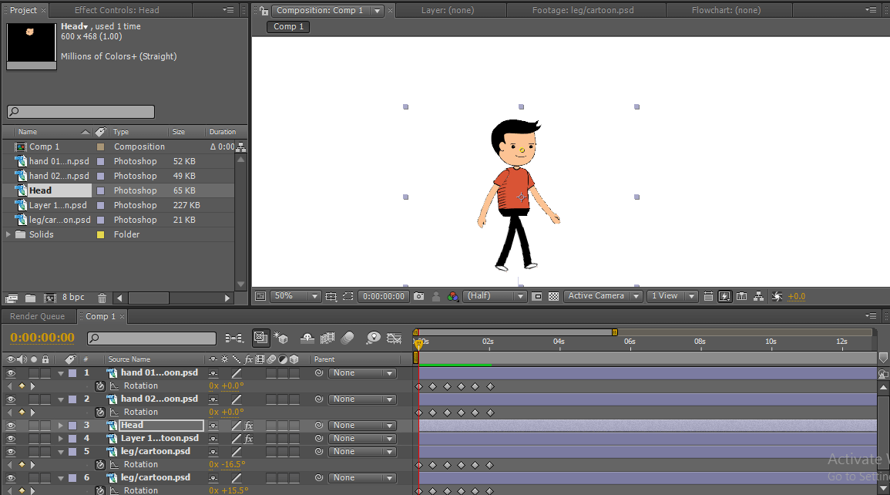Expand the Head layer properties triangle

[x=61, y=426]
